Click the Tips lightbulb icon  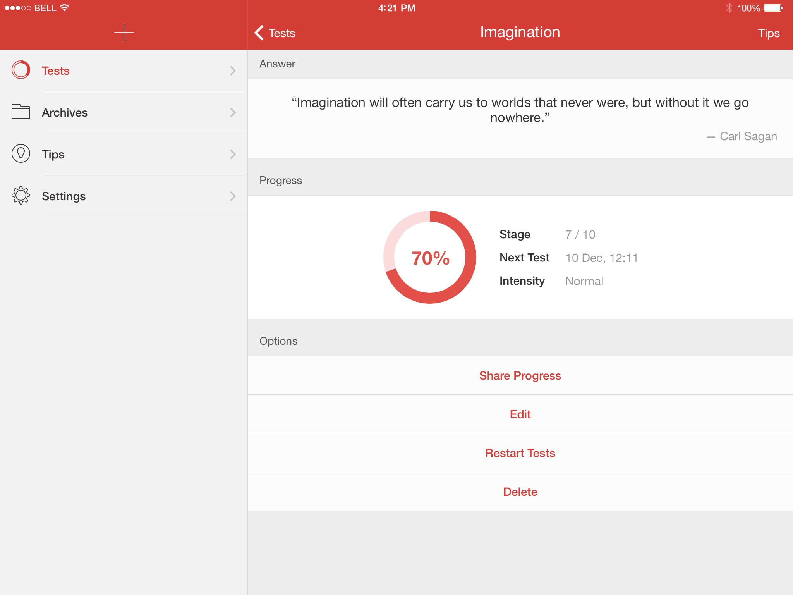click(21, 154)
